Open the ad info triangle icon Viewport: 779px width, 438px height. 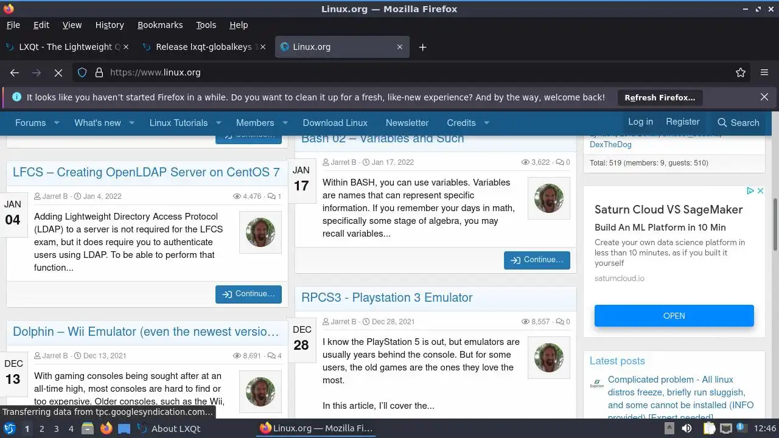pyautogui.click(x=752, y=191)
